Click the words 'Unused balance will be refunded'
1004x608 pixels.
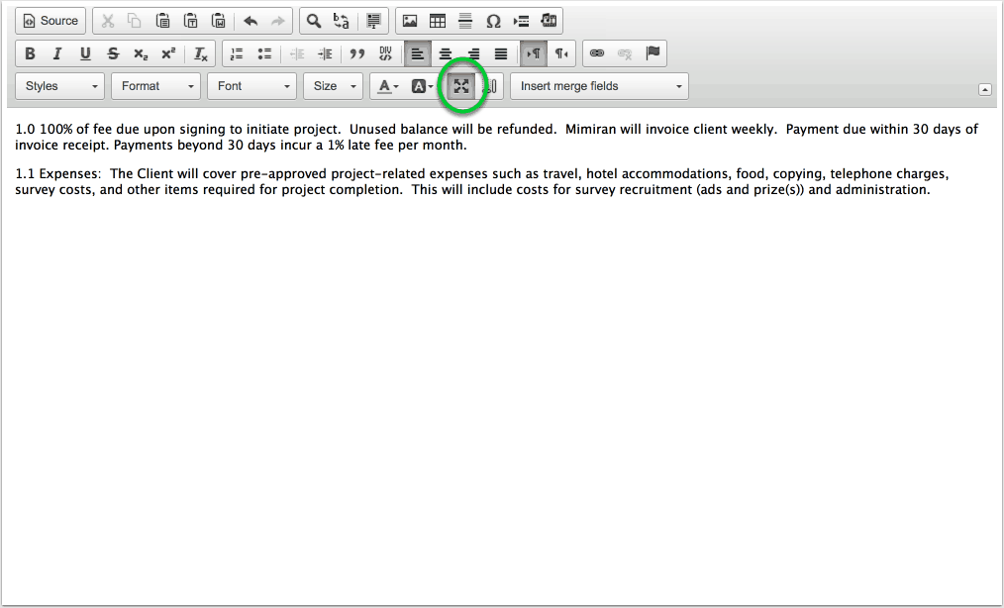tap(452, 130)
